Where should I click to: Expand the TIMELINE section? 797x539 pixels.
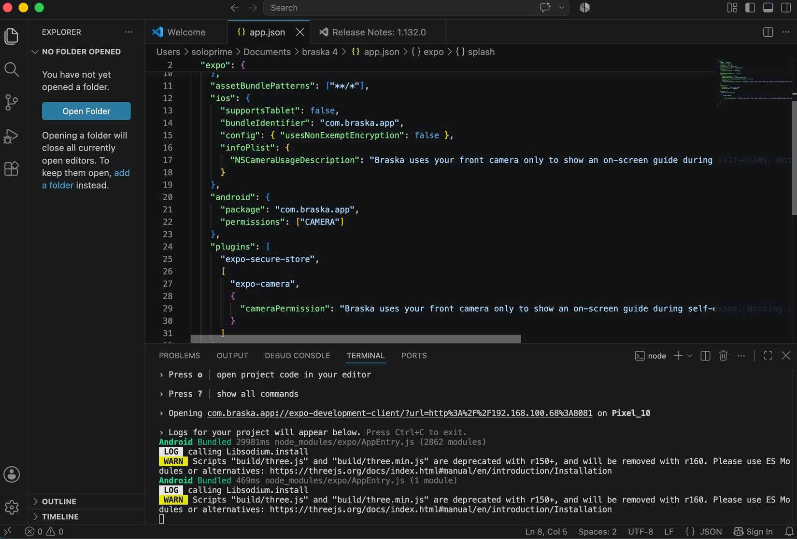[x=60, y=516]
